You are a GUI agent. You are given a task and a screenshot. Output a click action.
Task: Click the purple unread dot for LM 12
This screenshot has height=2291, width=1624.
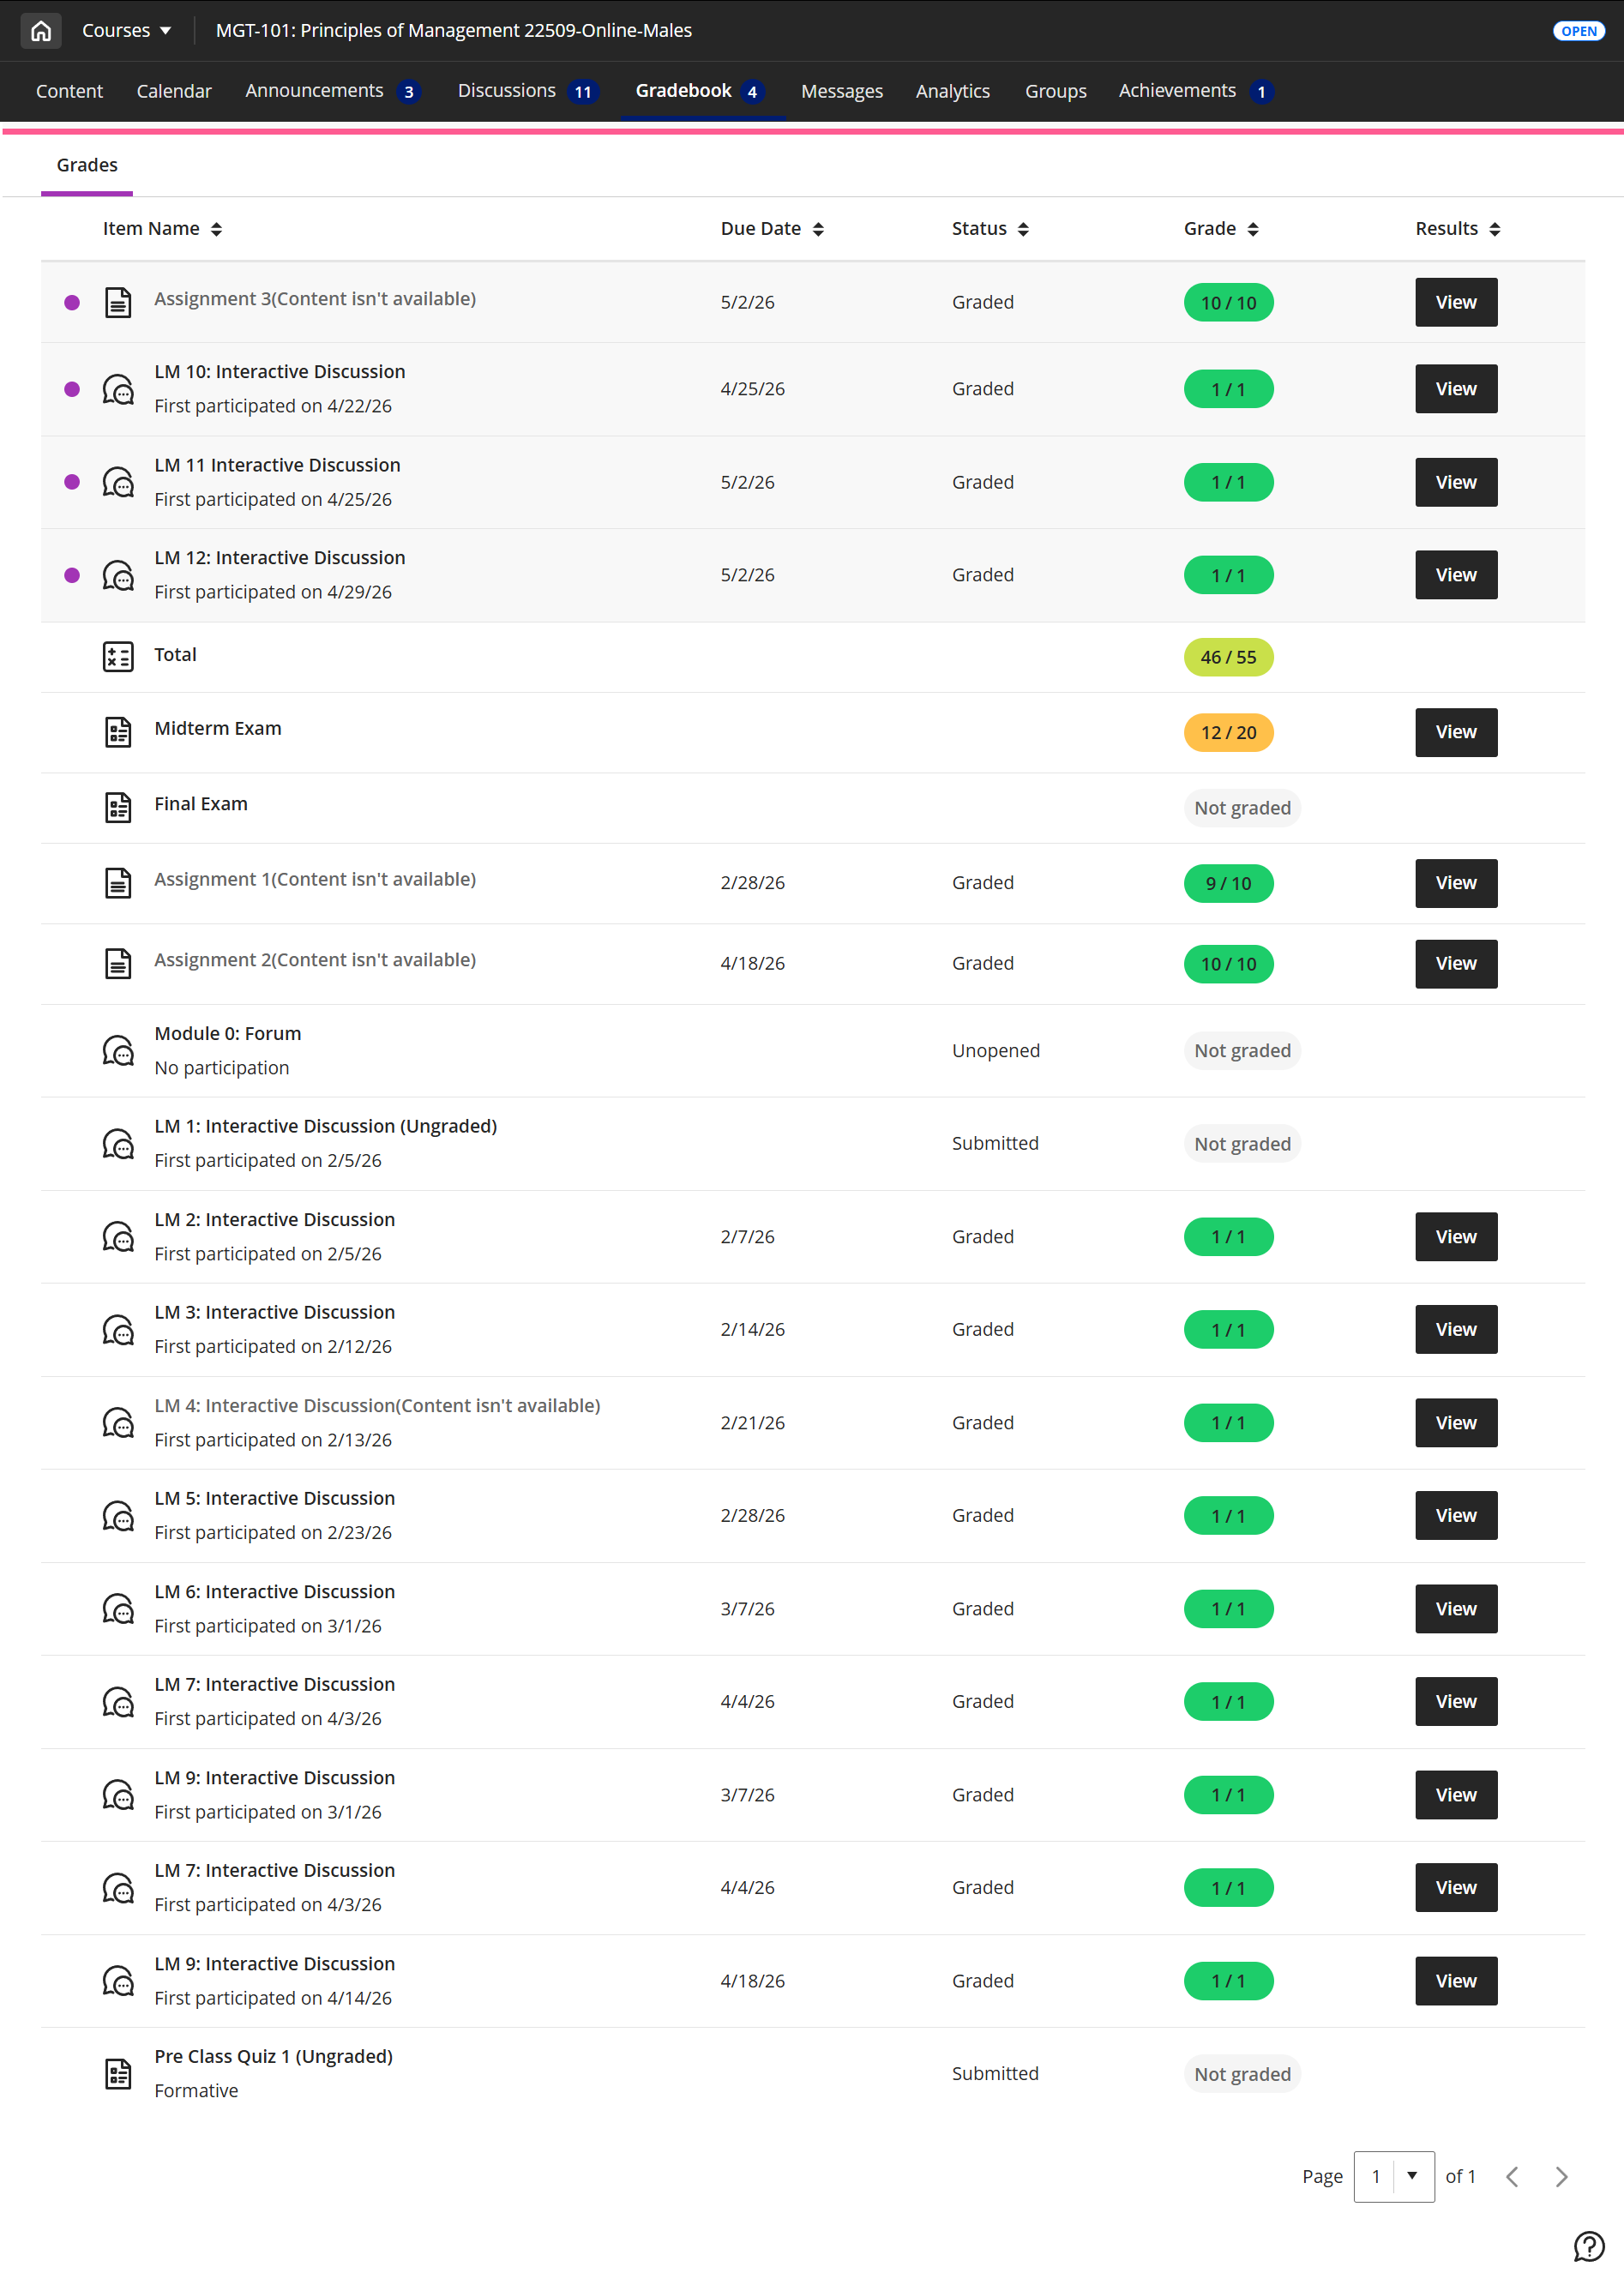coord(72,575)
